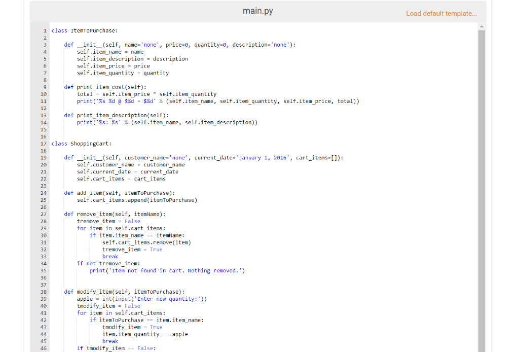Click line 1 'class ItemToPurchase:'
This screenshot has width=519, height=352.
tap(85, 30)
